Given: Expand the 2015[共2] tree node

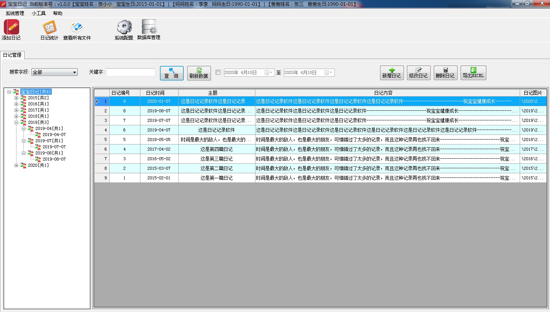Looking at the screenshot, I should [16, 98].
